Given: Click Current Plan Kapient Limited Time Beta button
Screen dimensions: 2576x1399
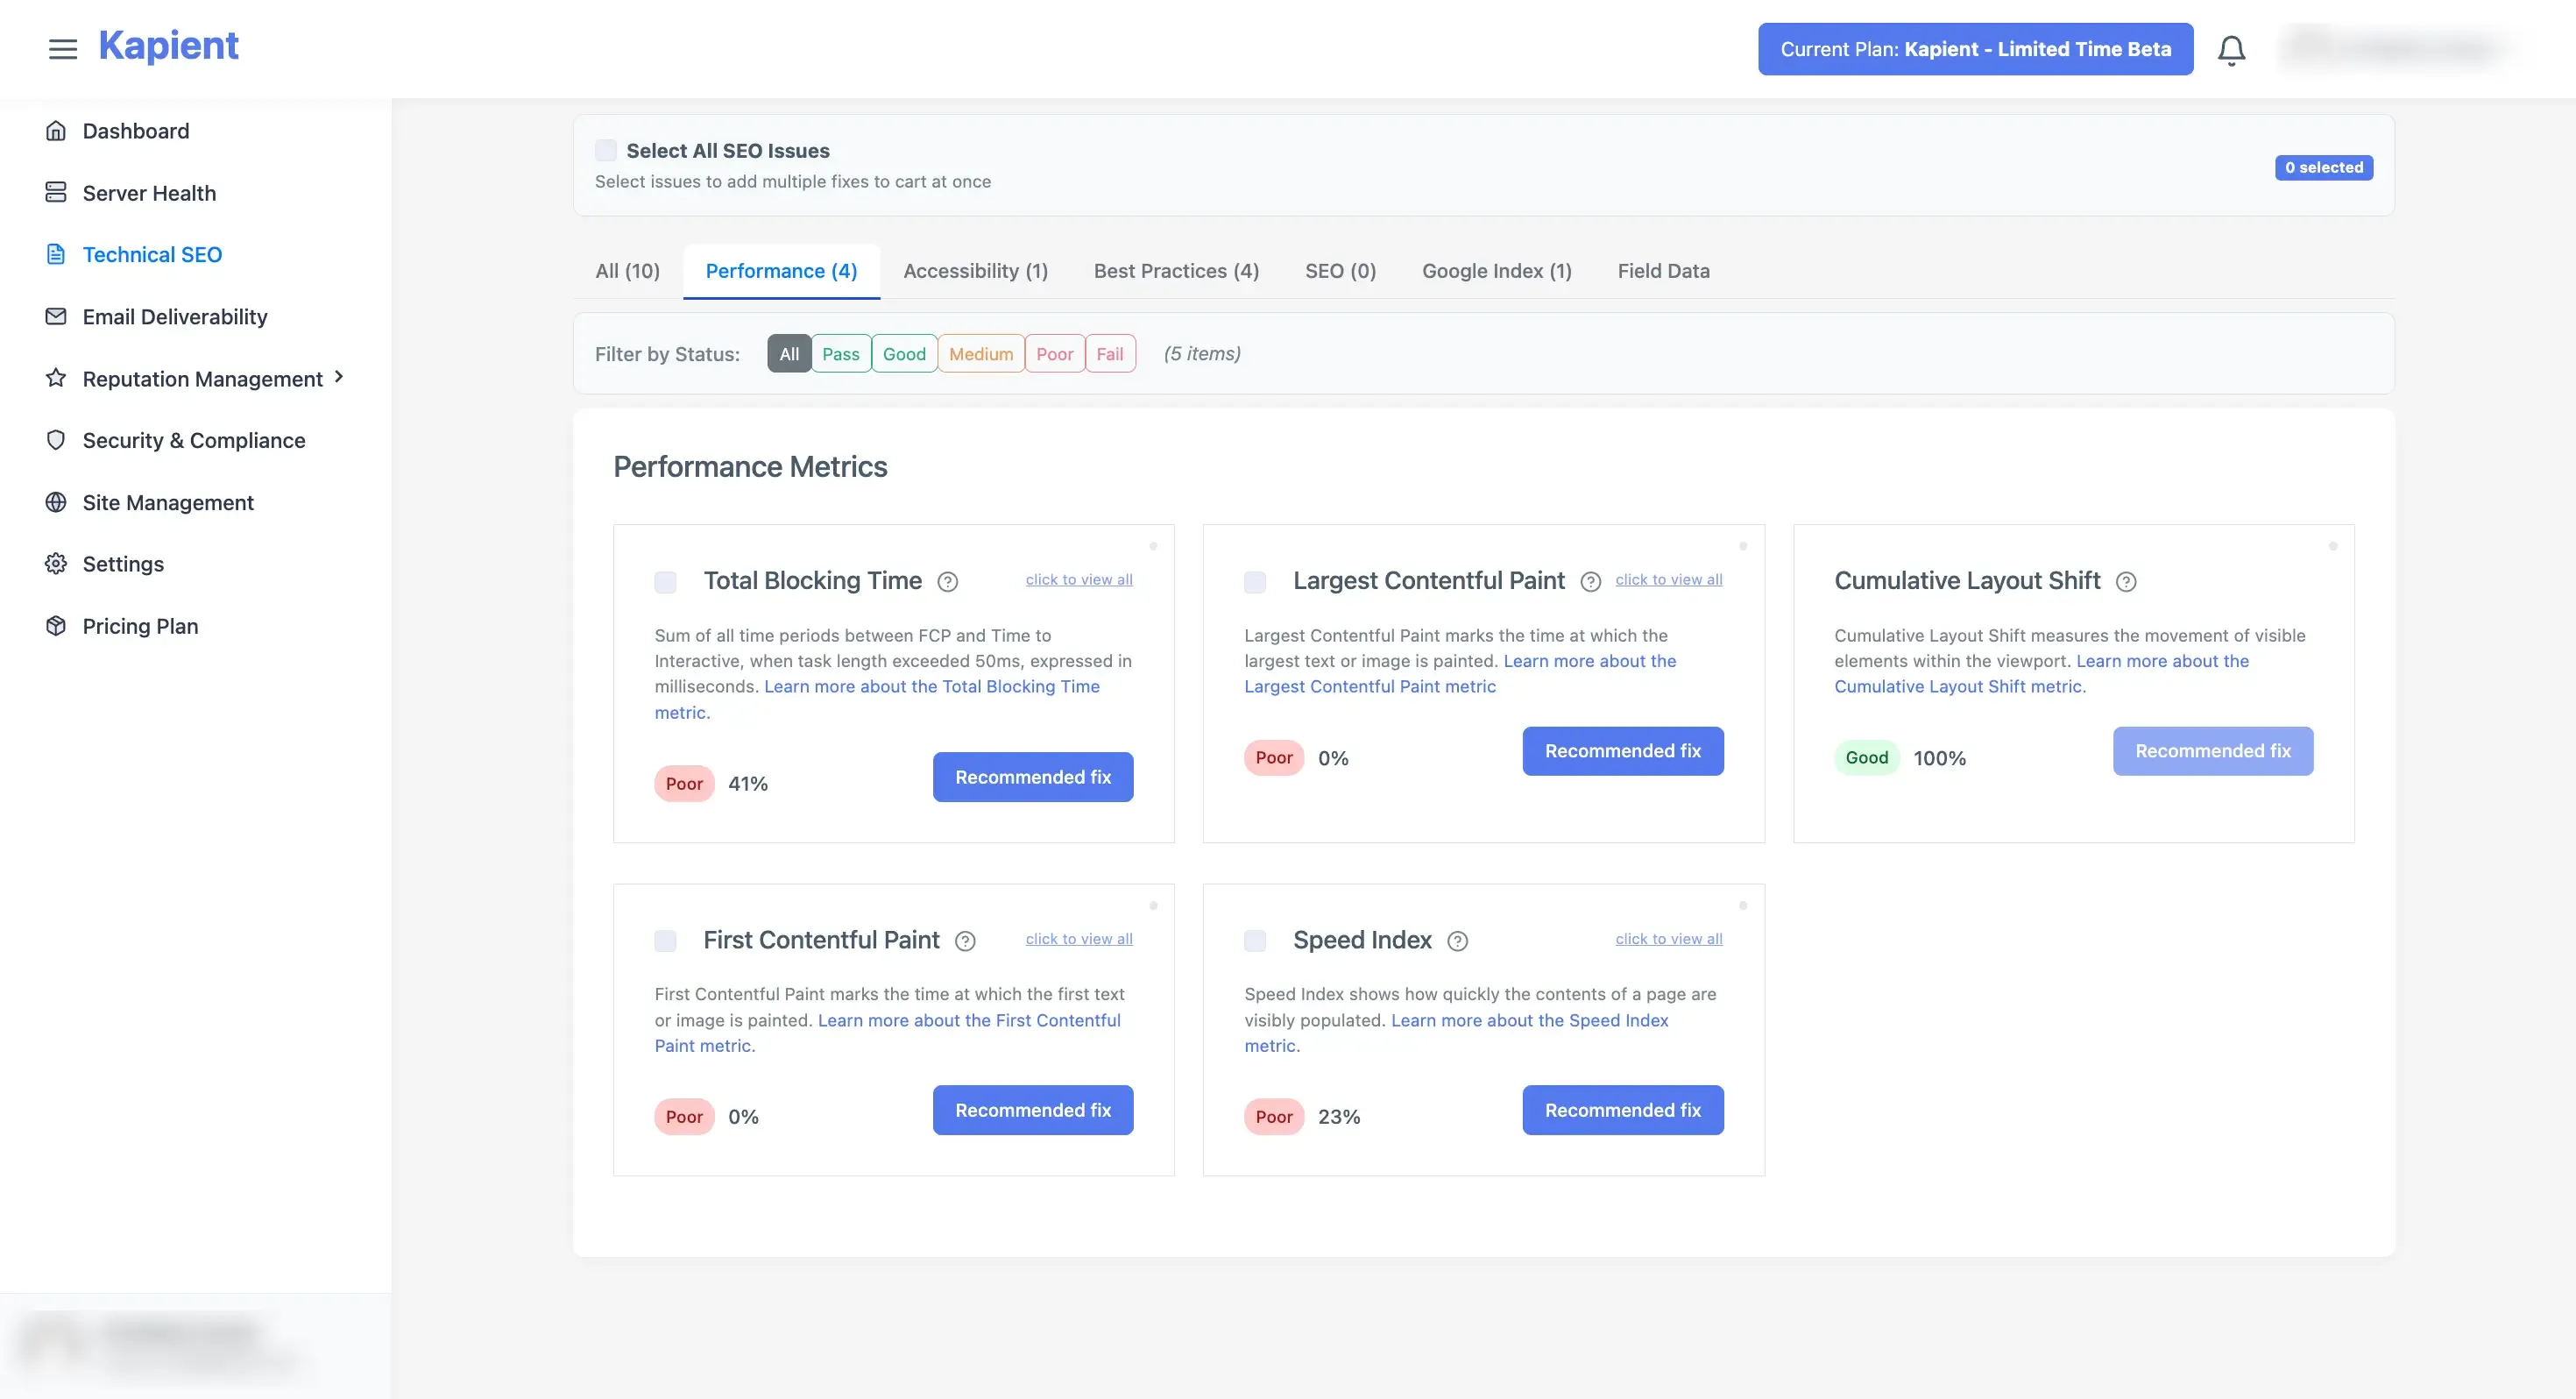Looking at the screenshot, I should (1975, 49).
